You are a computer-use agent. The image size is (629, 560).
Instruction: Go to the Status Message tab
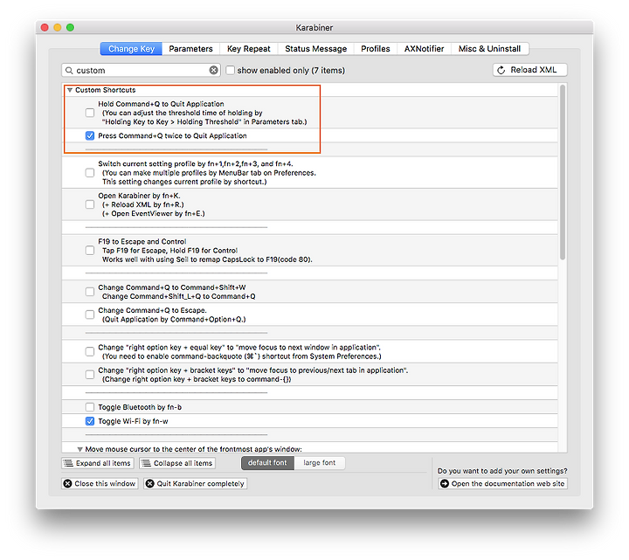coord(315,49)
